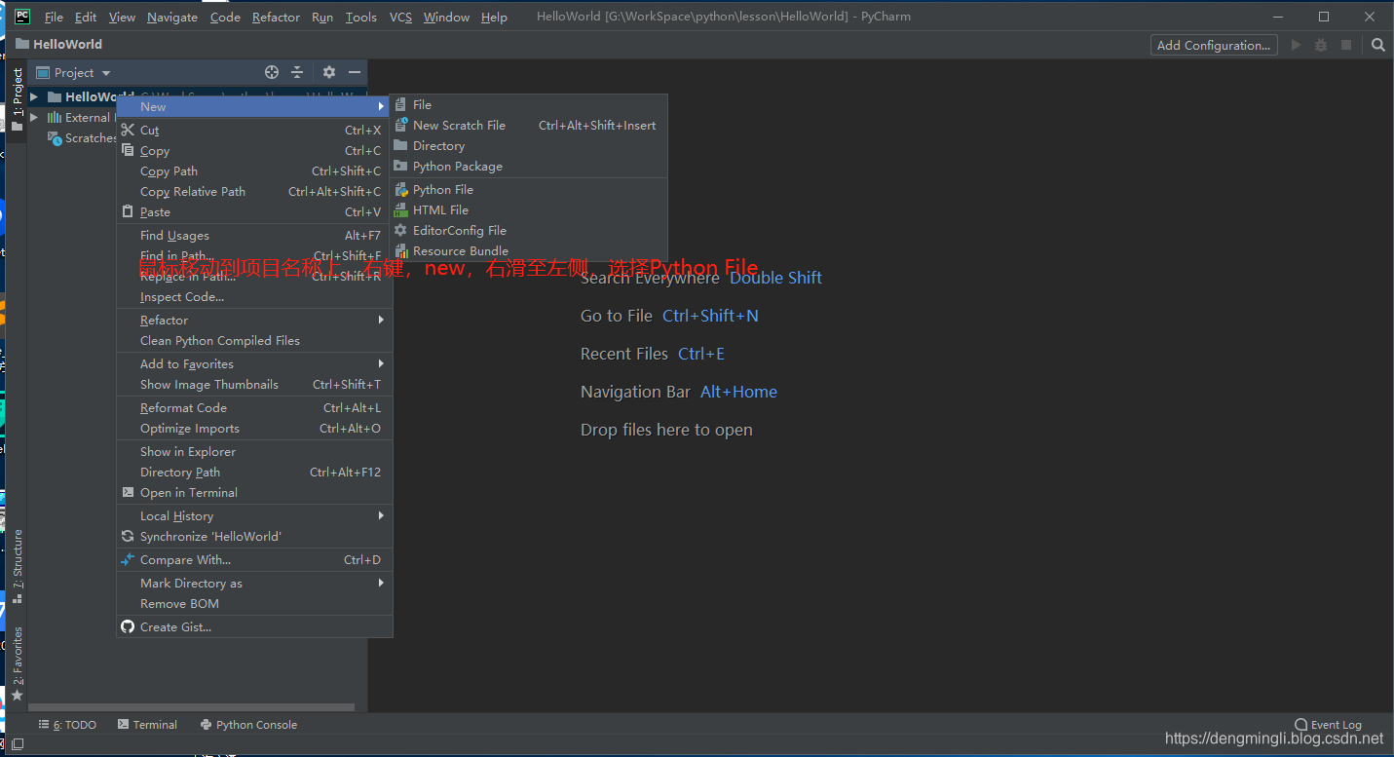Open the Help menu
The height and width of the screenshot is (757, 1394).
point(494,18)
